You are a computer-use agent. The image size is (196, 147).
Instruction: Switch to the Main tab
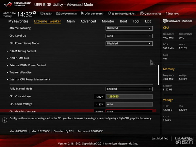tap(71, 21)
